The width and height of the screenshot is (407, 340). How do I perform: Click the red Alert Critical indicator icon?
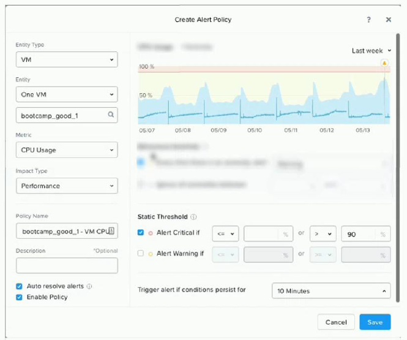coord(150,233)
